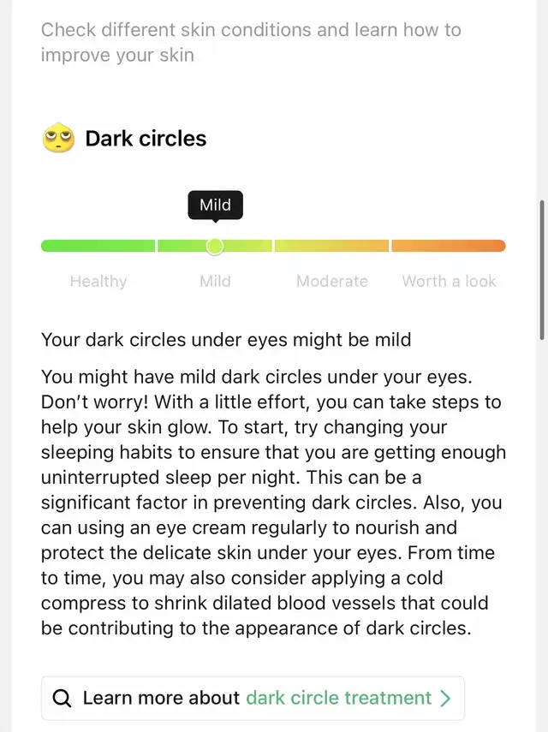The height and width of the screenshot is (732, 548).
Task: Click the Moderate yellow scale segment
Action: pyautogui.click(x=332, y=247)
